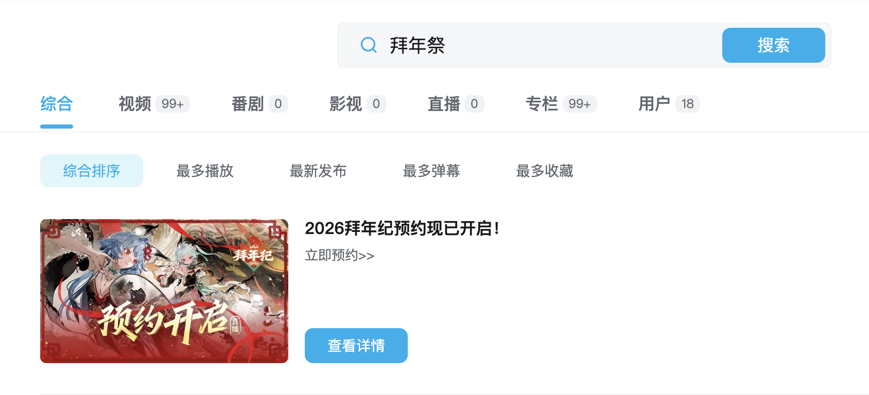Sort results by 最新发布
The height and width of the screenshot is (395, 869).
point(318,171)
